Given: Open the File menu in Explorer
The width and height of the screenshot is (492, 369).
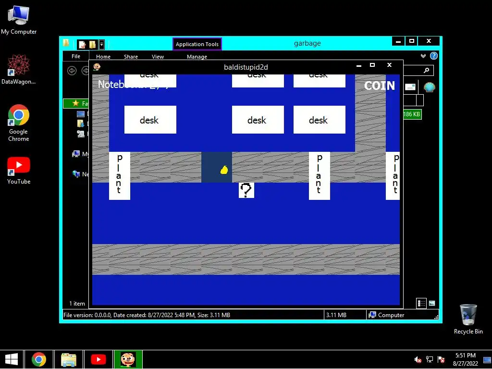Looking at the screenshot, I should pos(75,56).
